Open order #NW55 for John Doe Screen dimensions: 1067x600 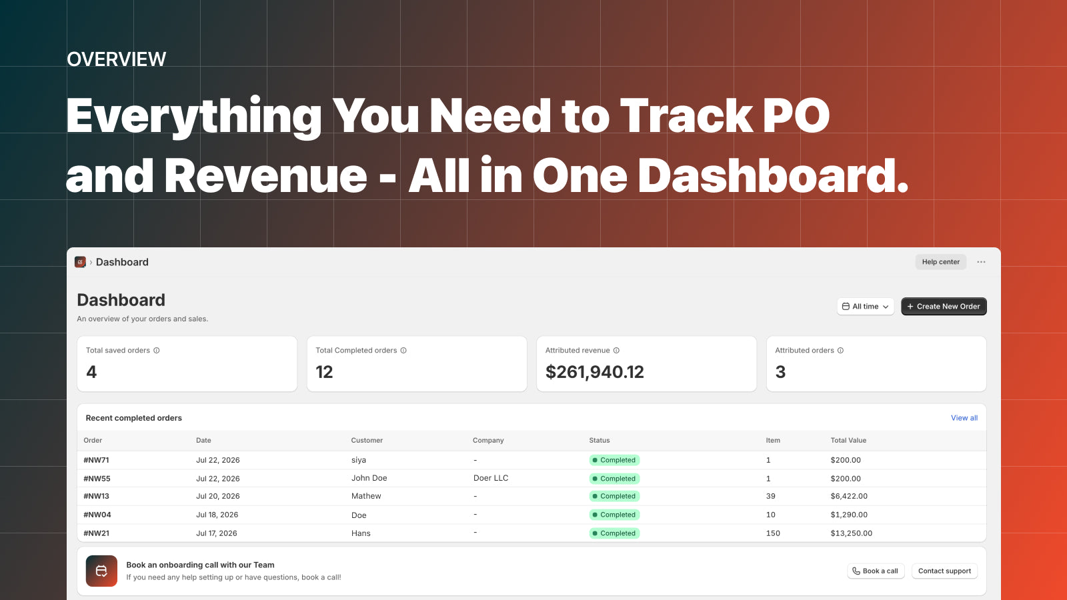[x=531, y=479]
